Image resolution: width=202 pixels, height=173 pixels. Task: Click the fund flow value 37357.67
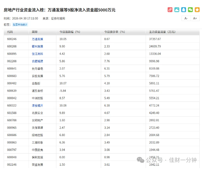tap(155, 39)
